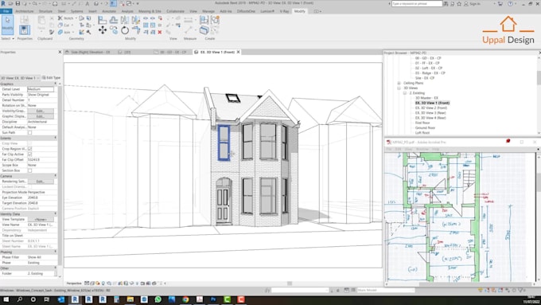Click the Thin Lines icon in quick access toolbar
The image size is (541, 305).
pos(113,3)
